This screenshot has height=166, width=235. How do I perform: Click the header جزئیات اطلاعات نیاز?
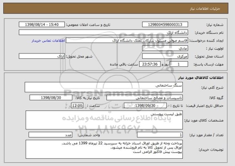click(x=205, y=9)
